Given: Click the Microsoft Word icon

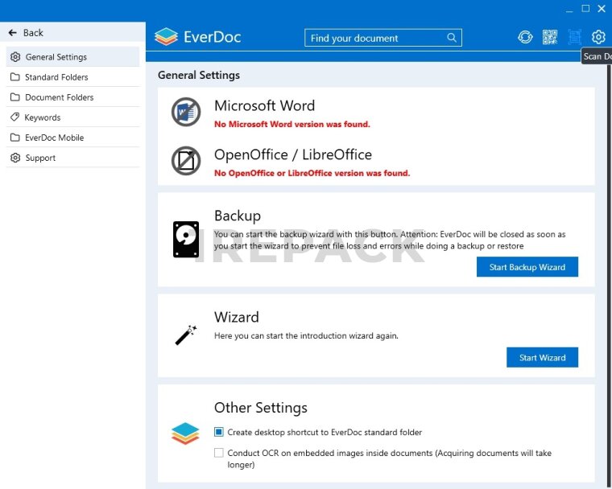Looking at the screenshot, I should point(186,112).
